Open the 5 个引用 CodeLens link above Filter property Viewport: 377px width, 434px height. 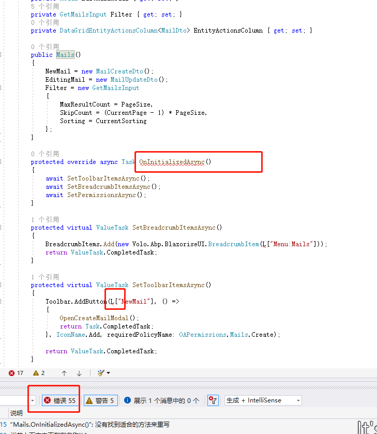45,6
